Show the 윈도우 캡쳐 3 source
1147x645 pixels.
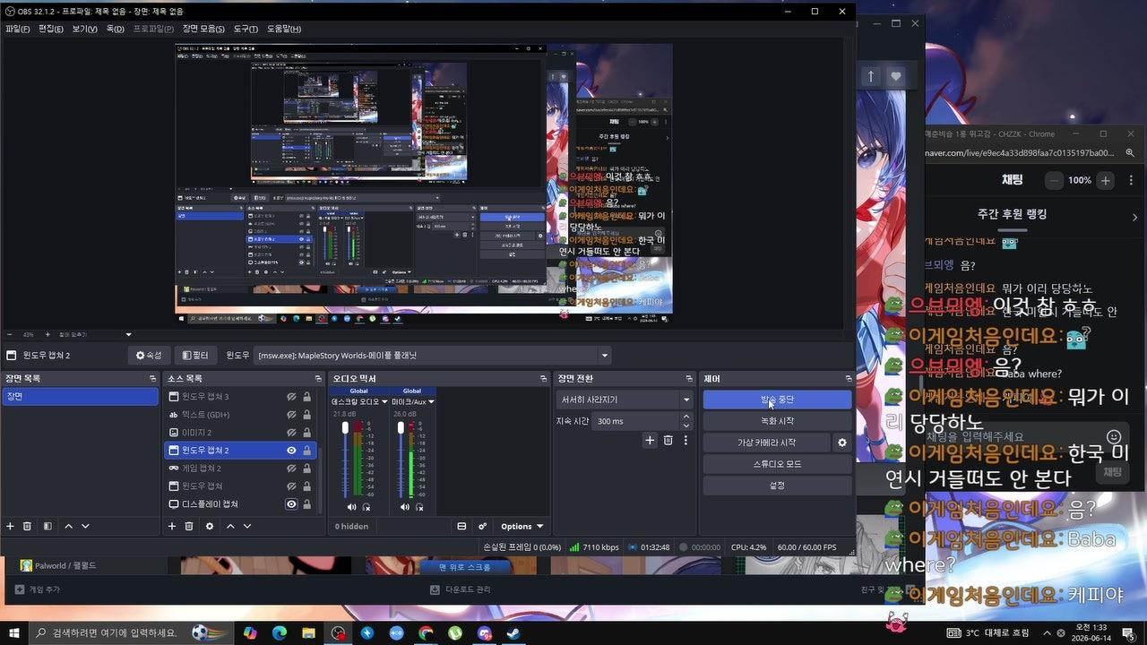(291, 397)
